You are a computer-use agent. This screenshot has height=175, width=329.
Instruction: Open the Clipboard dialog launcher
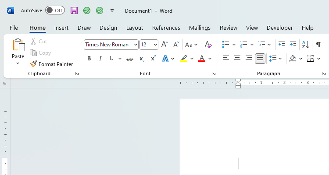pos(77,73)
